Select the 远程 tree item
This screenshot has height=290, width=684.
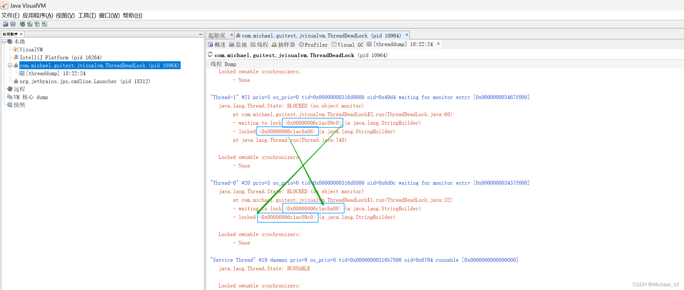[19, 89]
